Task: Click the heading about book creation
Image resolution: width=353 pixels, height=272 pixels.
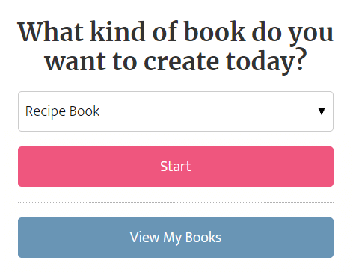Action: tap(176, 46)
